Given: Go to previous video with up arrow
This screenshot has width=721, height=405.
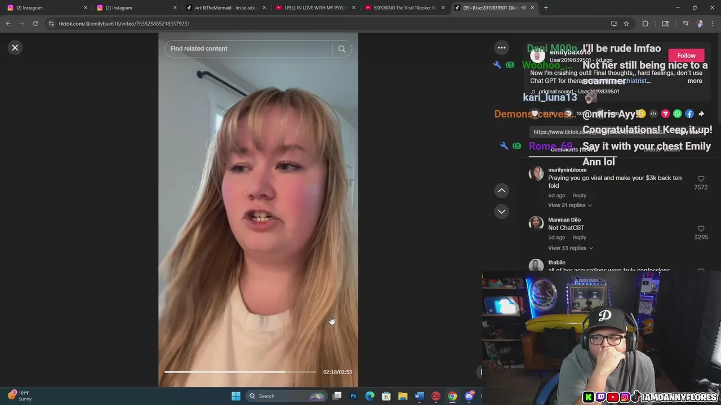Looking at the screenshot, I should [501, 191].
